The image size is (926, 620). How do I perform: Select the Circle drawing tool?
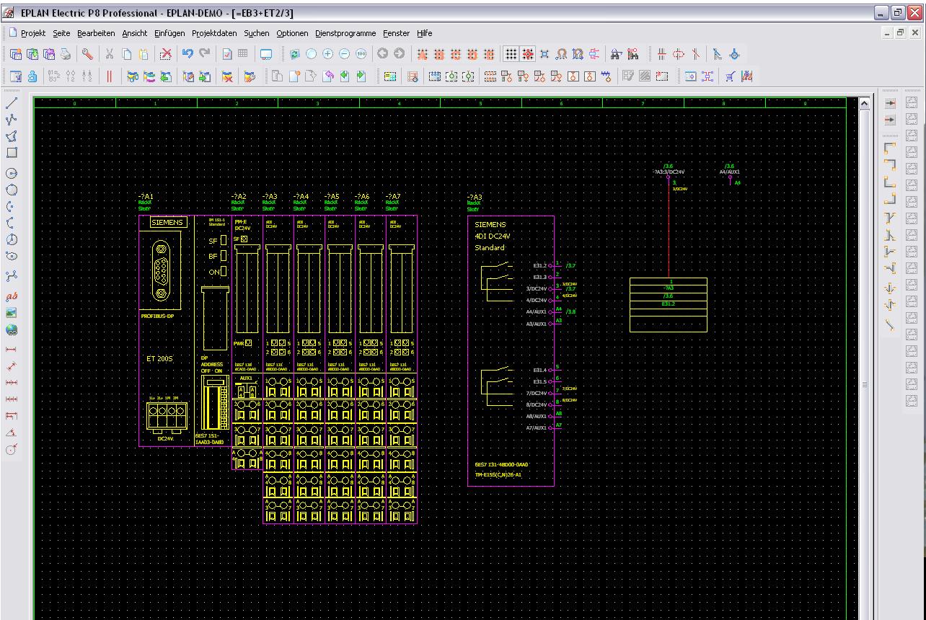(12, 174)
